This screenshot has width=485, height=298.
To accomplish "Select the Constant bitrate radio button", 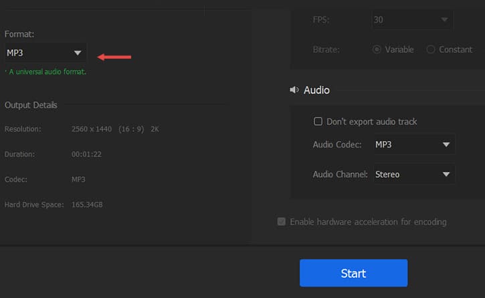I will click(431, 49).
